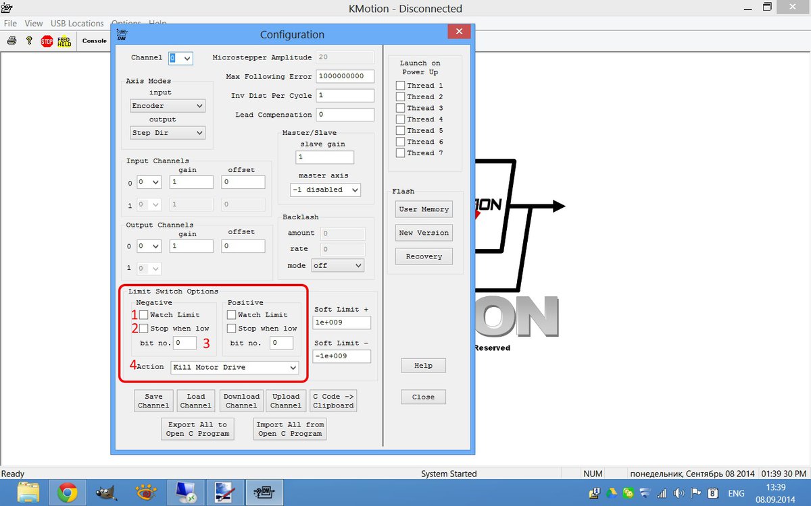Enable Negative Watch Limit checkbox
This screenshot has height=506, width=811.
[x=143, y=315]
